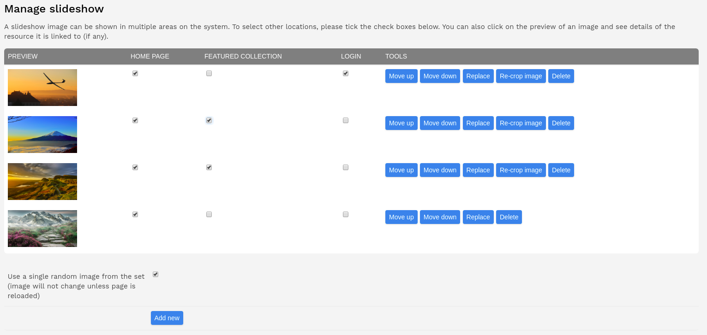Uncheck Home Page for Mount Fuji image

click(x=135, y=120)
